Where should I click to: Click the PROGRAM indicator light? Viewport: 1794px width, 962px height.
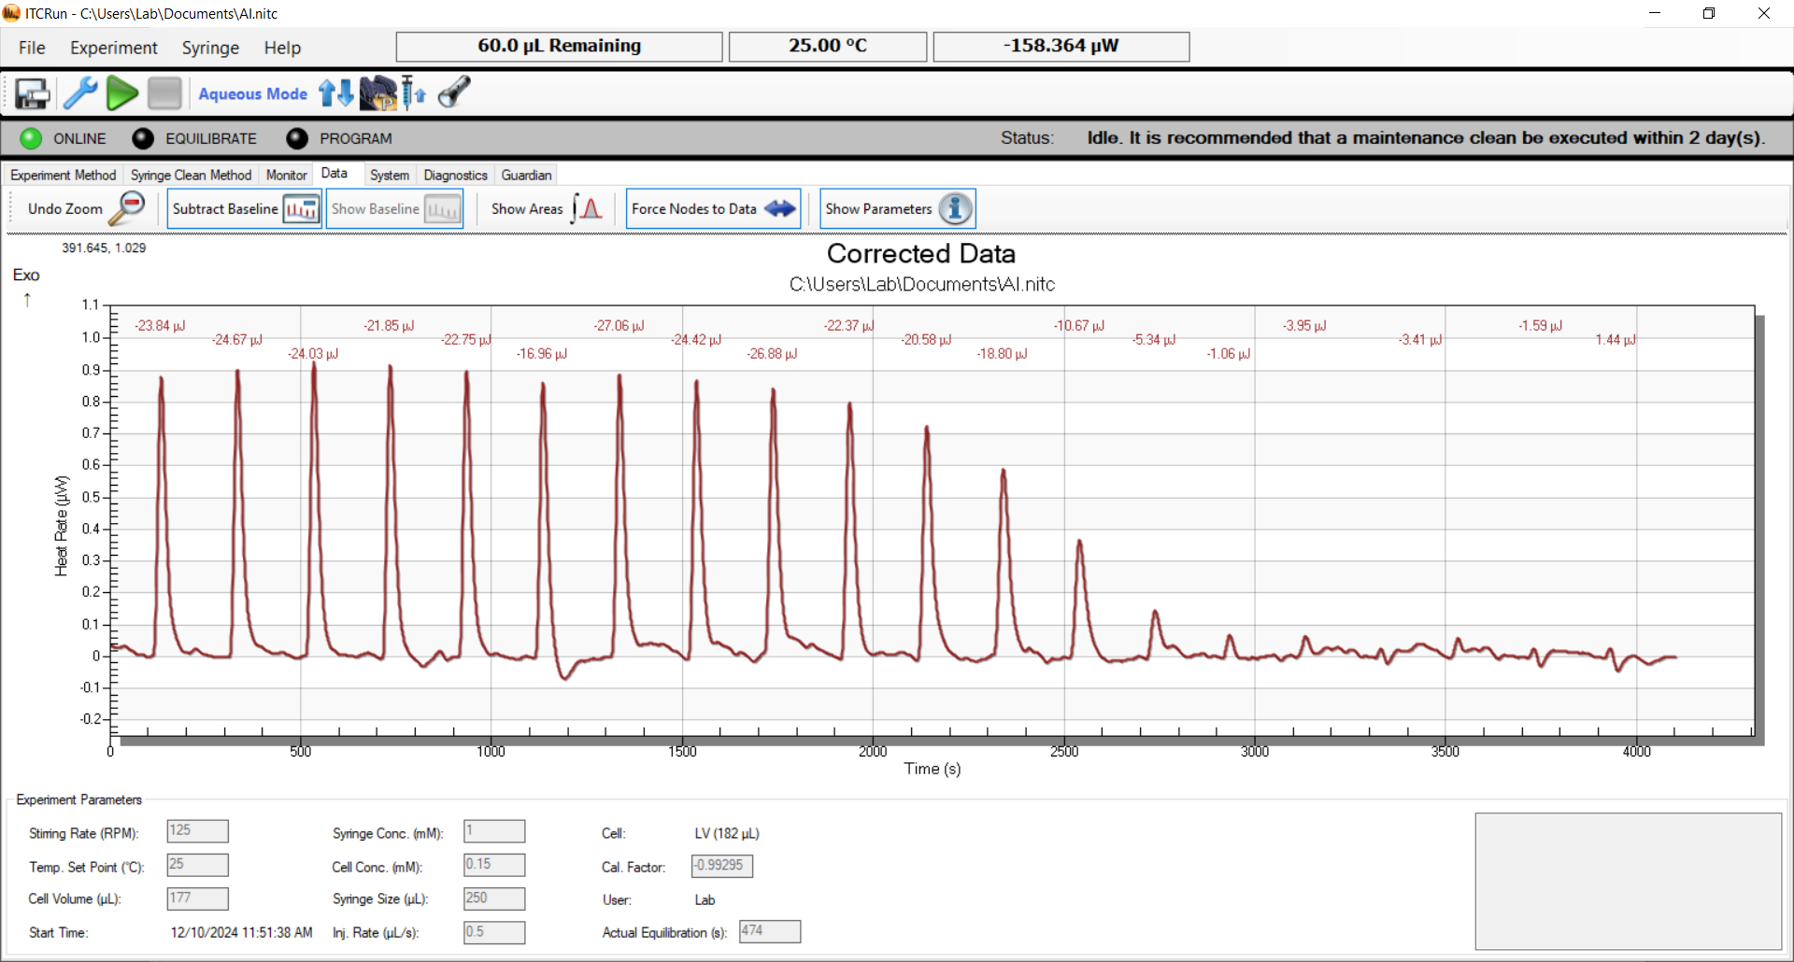[x=297, y=138]
